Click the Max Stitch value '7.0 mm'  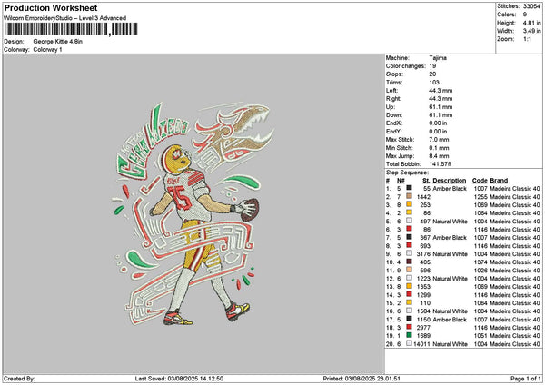pyautogui.click(x=440, y=140)
